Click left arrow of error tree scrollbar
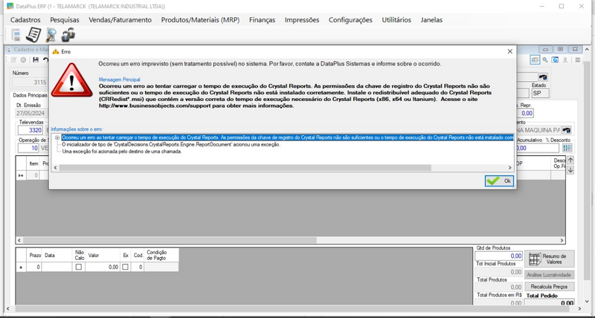The height and width of the screenshot is (318, 595). point(55,167)
